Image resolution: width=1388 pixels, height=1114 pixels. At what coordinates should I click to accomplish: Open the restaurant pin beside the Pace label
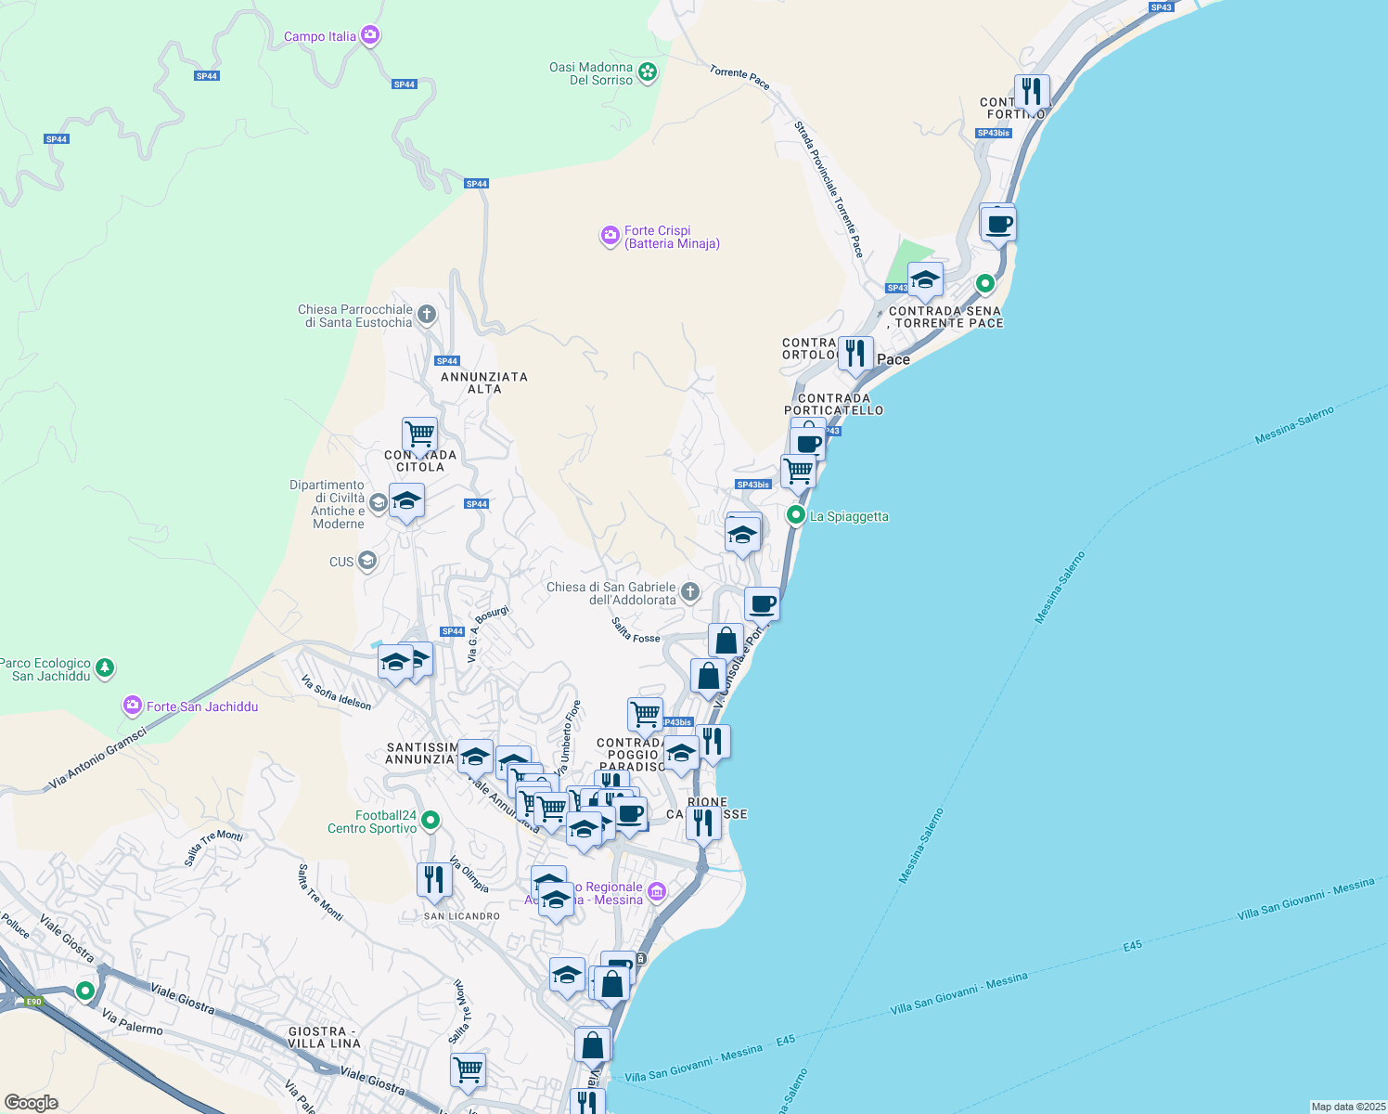[855, 354]
